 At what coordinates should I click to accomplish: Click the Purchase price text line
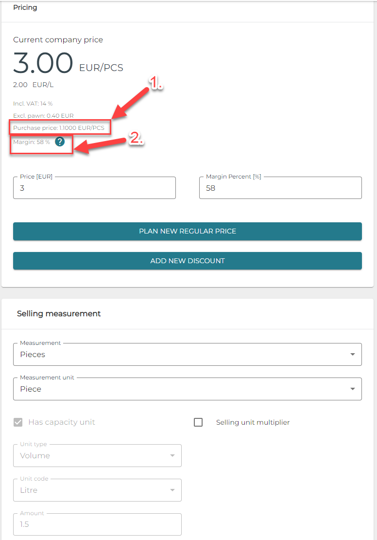tap(59, 128)
